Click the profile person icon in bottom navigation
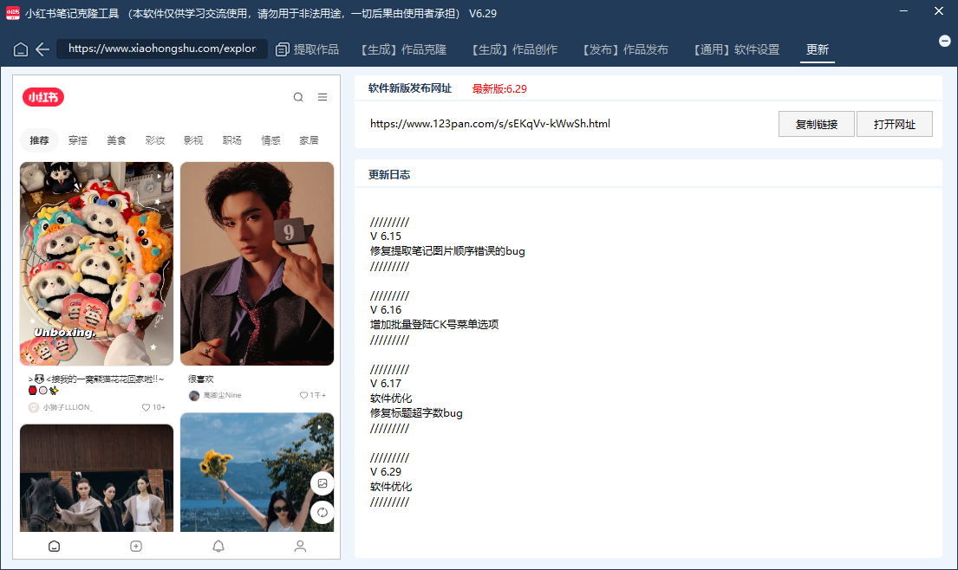 300,546
